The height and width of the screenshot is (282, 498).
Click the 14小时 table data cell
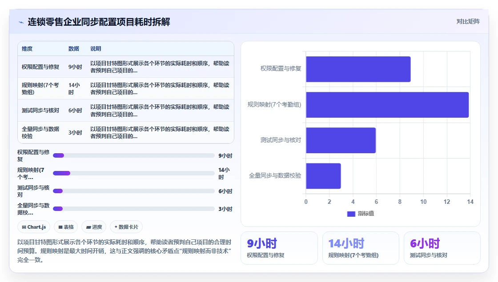point(74,88)
